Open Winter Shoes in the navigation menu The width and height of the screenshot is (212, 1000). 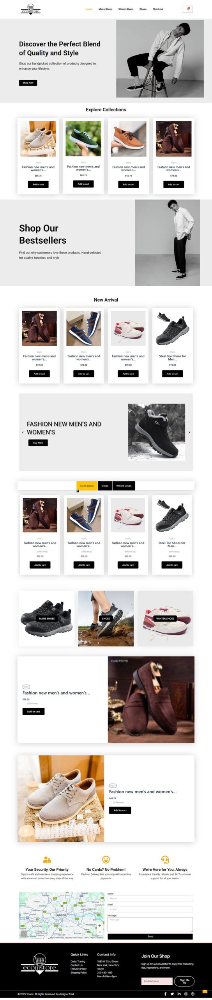pos(126,9)
